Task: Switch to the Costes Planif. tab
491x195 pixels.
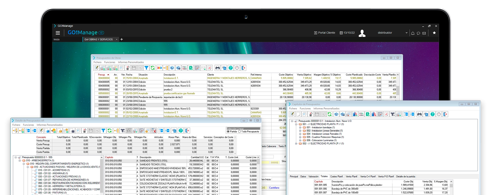Action: 337,176
